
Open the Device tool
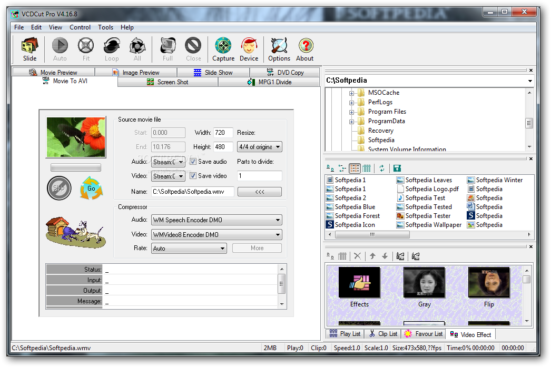tap(249, 49)
